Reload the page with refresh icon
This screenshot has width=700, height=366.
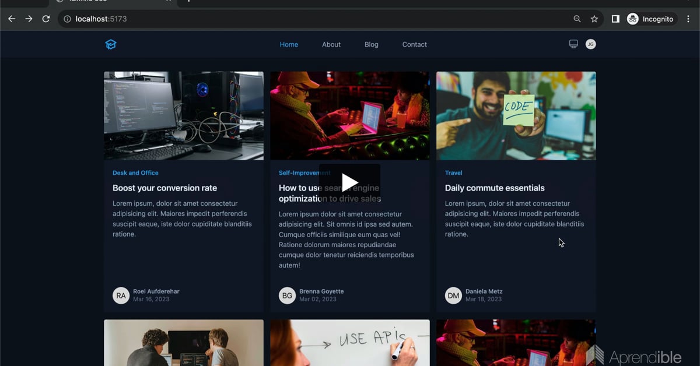(x=46, y=19)
